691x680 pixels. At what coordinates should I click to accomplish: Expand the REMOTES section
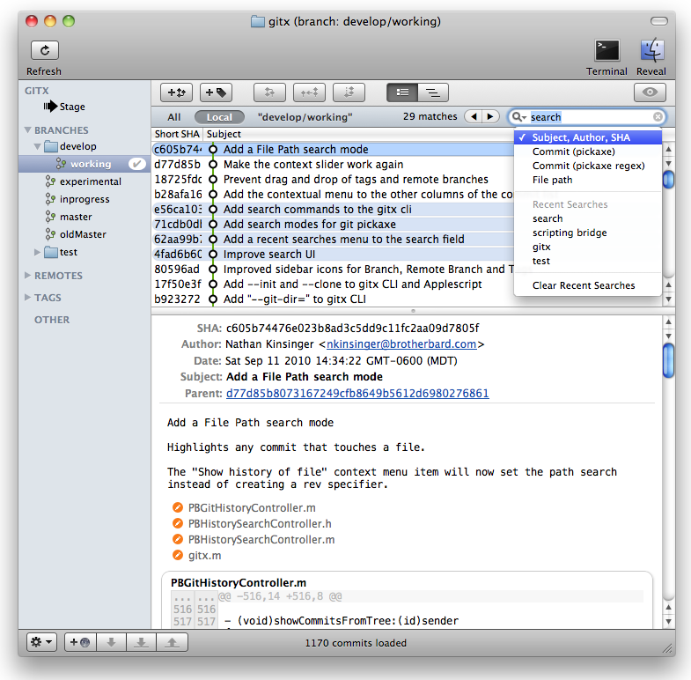click(x=28, y=275)
